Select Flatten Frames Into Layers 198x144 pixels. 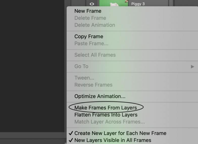coord(106,115)
